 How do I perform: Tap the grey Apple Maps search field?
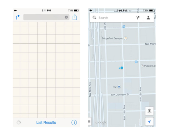[46, 17]
